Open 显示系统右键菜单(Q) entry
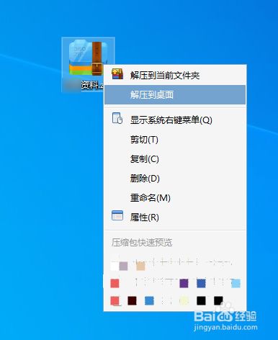 click(x=175, y=120)
